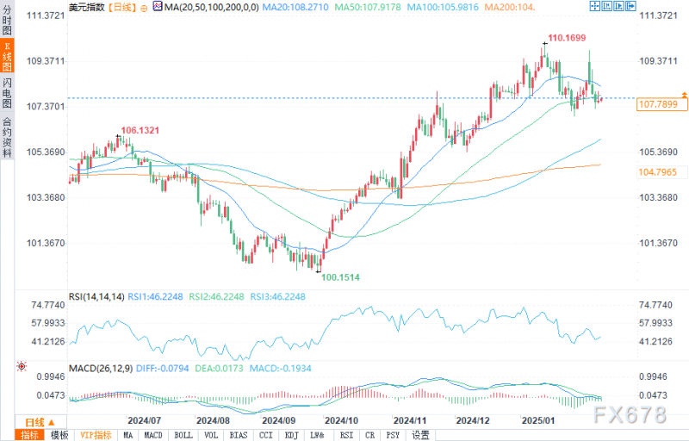Viewport: 689px width, 441px height.
Task: Select the 指标 tab in bottom bar
Action: (x=30, y=435)
